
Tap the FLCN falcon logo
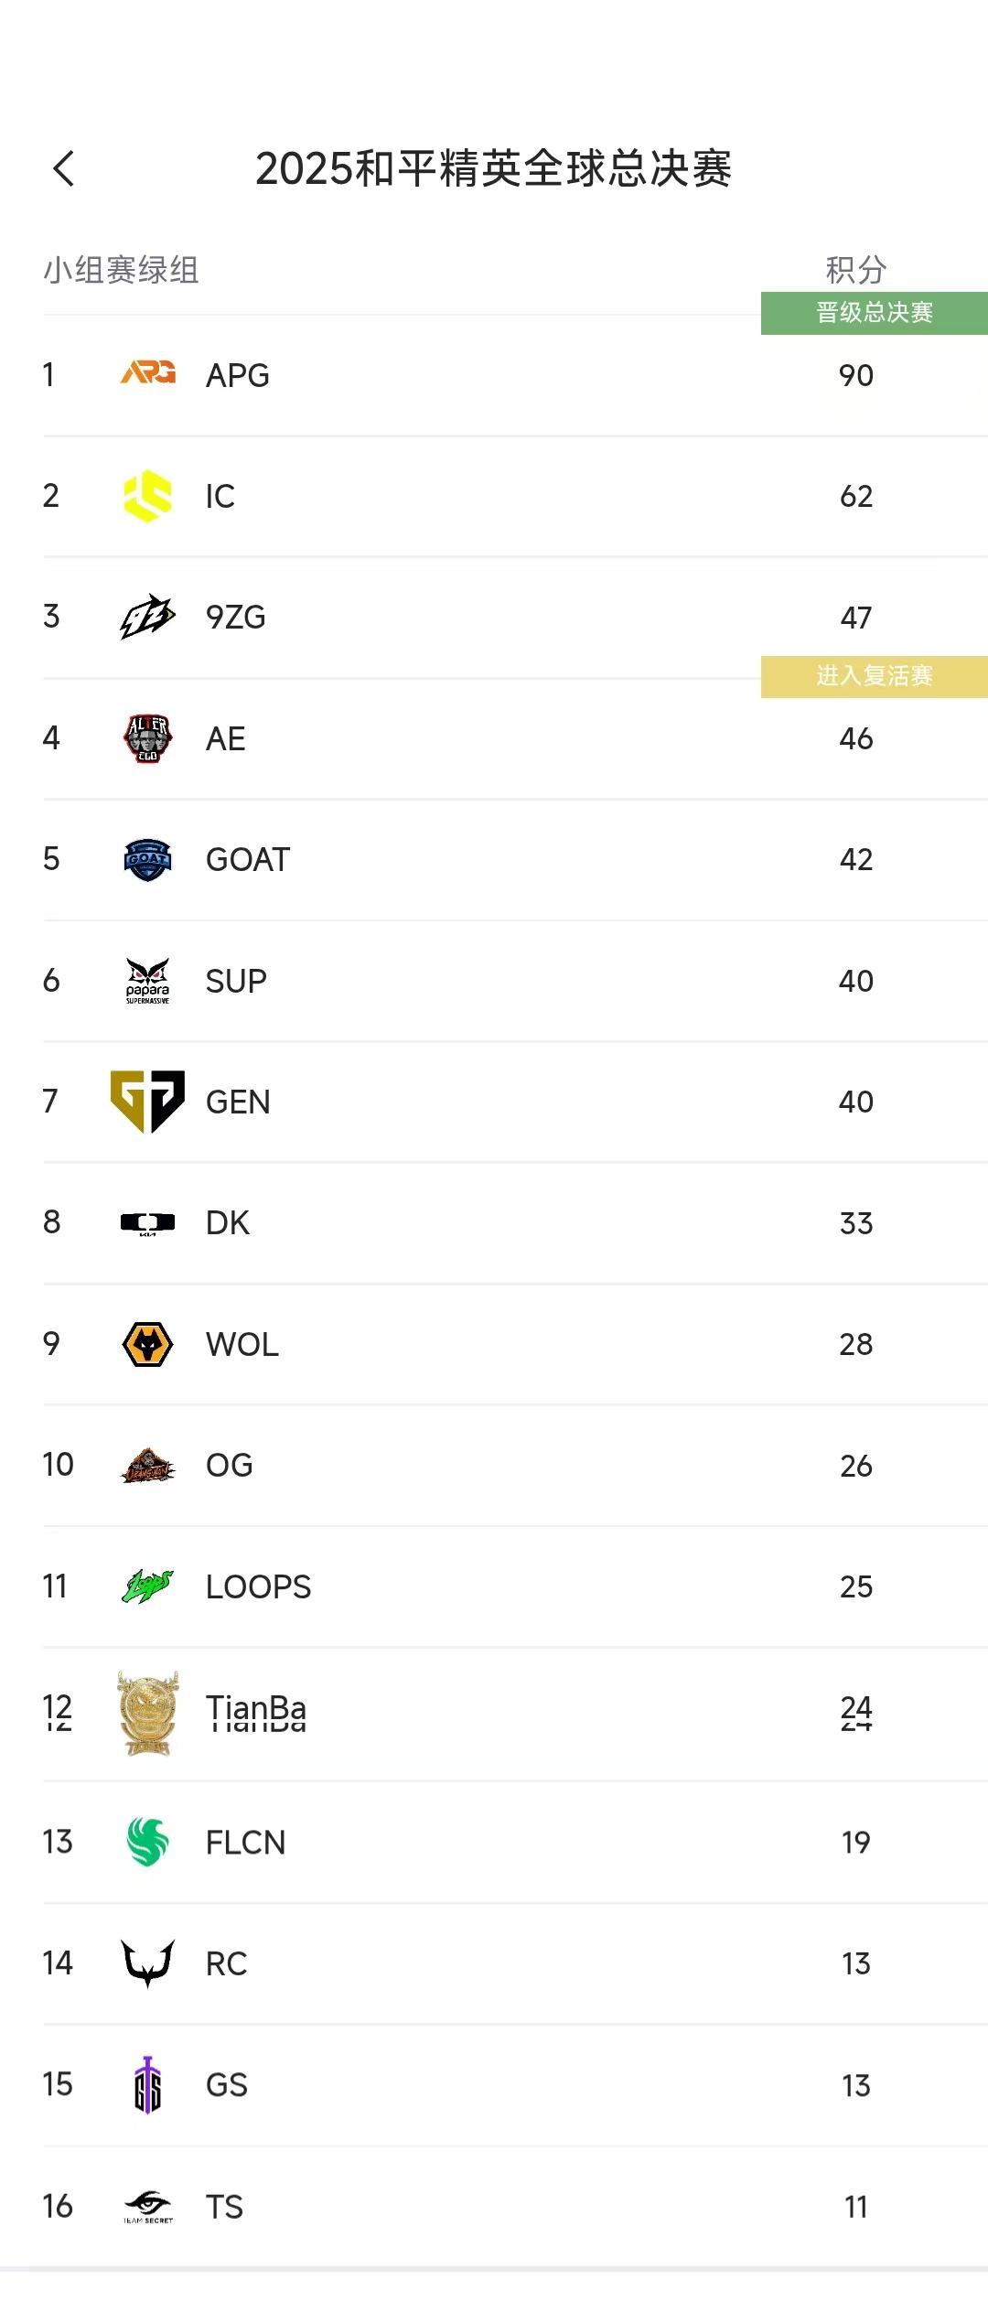click(147, 1842)
